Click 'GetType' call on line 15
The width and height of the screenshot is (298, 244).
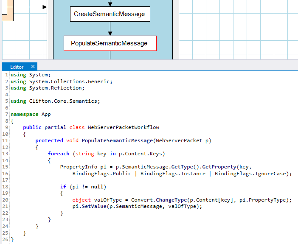[x=182, y=167]
